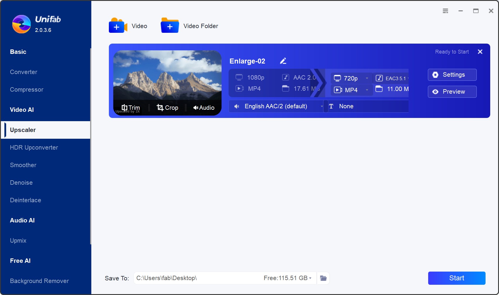Click the subtitle T icon
The width and height of the screenshot is (499, 295).
tap(331, 106)
